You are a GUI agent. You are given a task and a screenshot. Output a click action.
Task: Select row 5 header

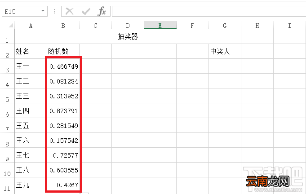[7, 96]
